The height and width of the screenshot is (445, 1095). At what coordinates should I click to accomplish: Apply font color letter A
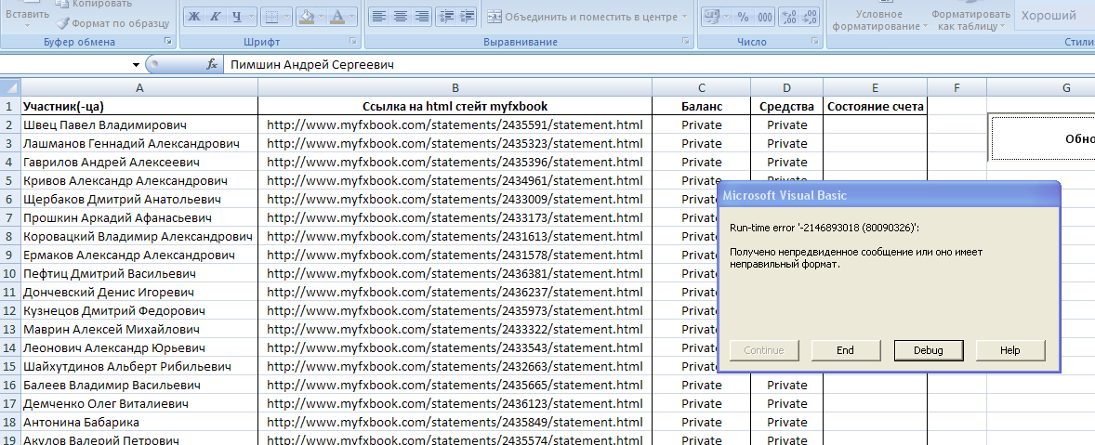click(x=337, y=17)
